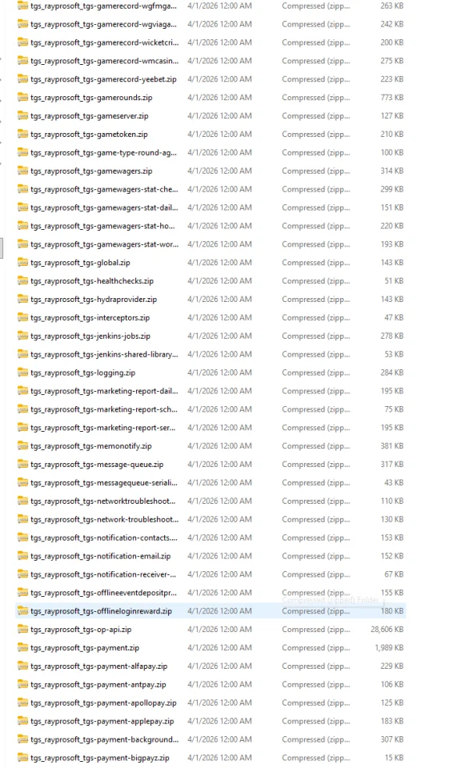
Task: Select the zip icon beside gamewagers.zip
Action: [22, 171]
